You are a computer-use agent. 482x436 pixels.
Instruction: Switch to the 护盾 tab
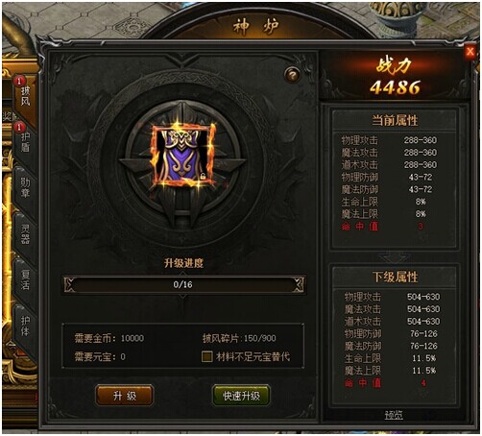coord(25,142)
